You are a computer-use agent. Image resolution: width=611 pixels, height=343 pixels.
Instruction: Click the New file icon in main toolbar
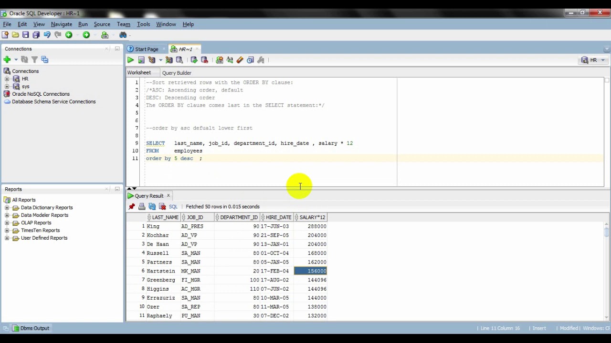5,35
